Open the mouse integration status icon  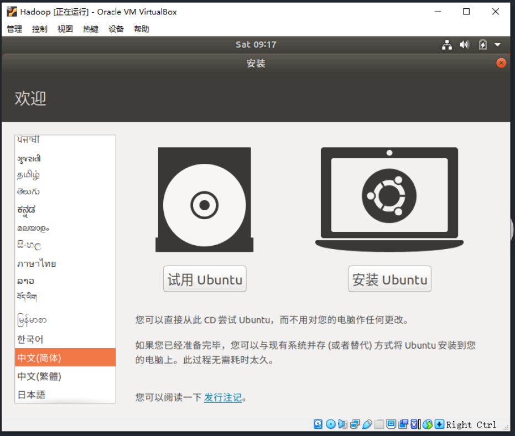pos(427,424)
